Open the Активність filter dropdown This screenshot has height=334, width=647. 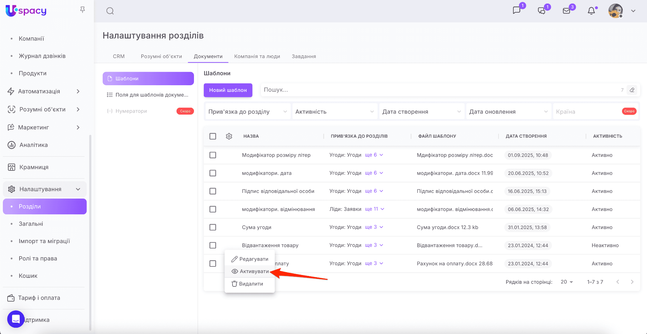[x=335, y=112]
